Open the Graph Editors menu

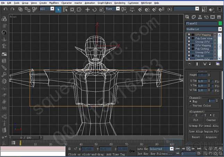pos(105,3)
